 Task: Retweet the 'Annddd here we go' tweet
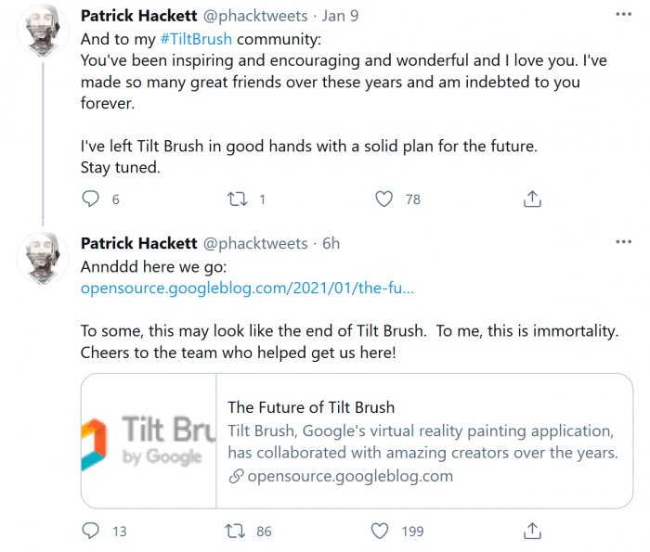(x=237, y=531)
